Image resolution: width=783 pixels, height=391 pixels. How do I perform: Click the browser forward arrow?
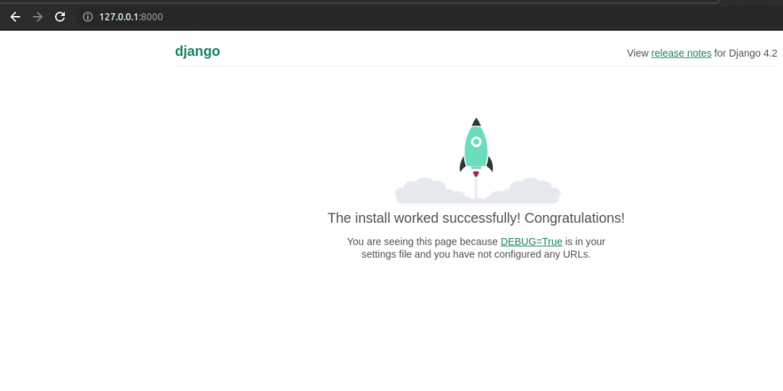[37, 17]
